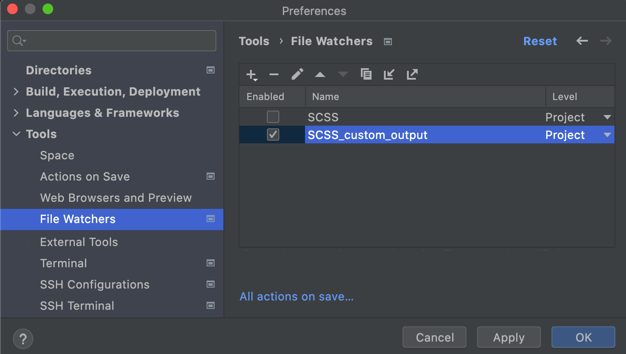This screenshot has width=626, height=354.
Task: Export the selected File Watcher
Action: pos(412,74)
